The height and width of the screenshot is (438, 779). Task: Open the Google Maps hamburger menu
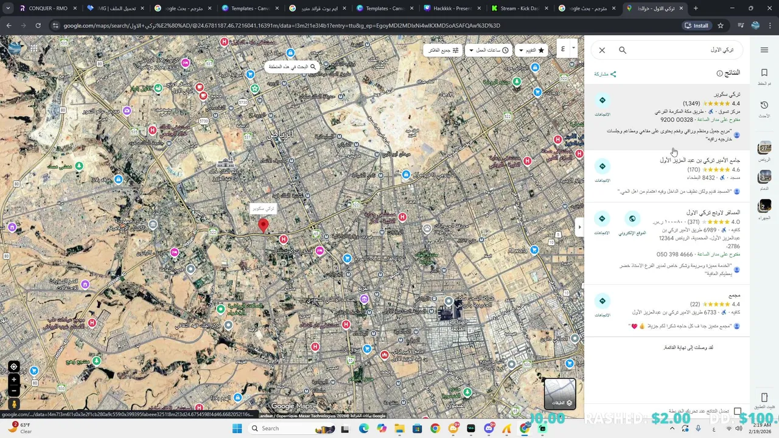coord(764,50)
